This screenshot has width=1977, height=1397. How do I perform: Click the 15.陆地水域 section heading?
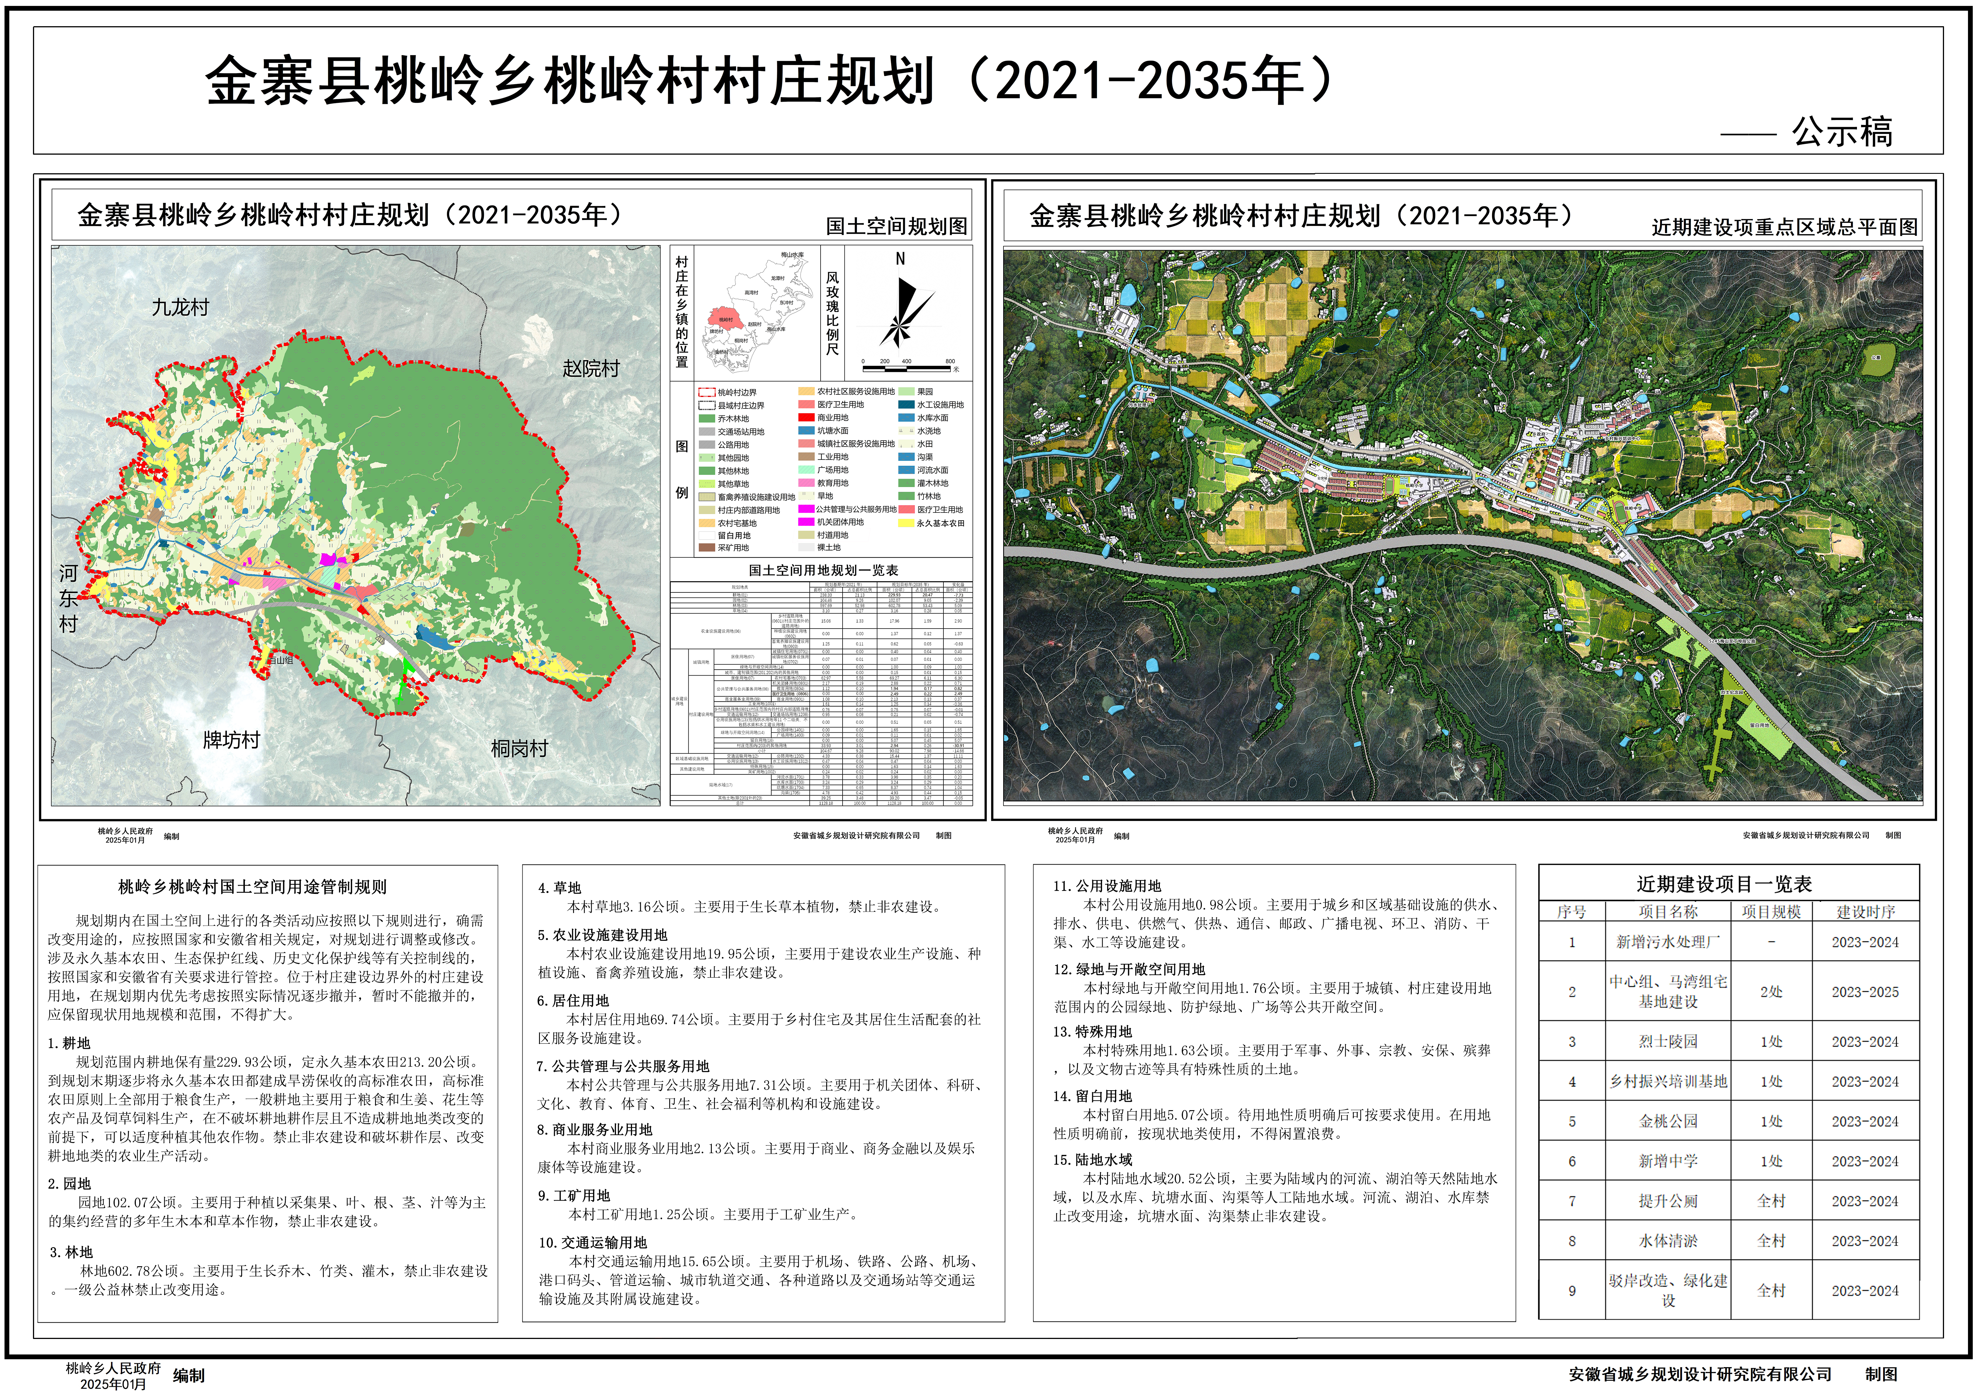coord(1093,1160)
